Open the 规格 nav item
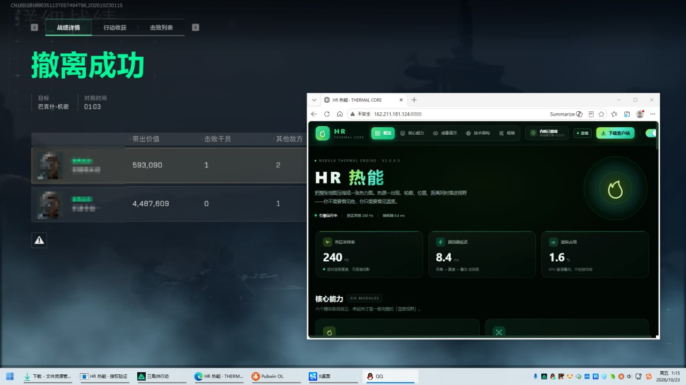Screen dimensions: 686x385 coord(506,133)
